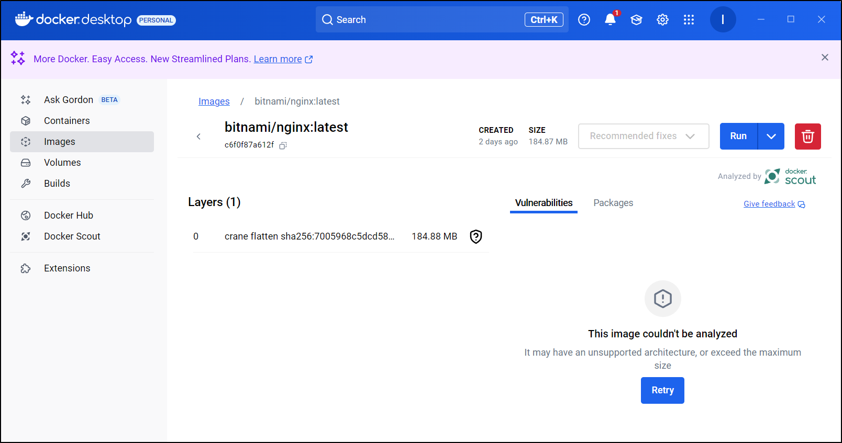The image size is (842, 443).
Task: Click the Builds wrench icon
Action: click(x=26, y=184)
